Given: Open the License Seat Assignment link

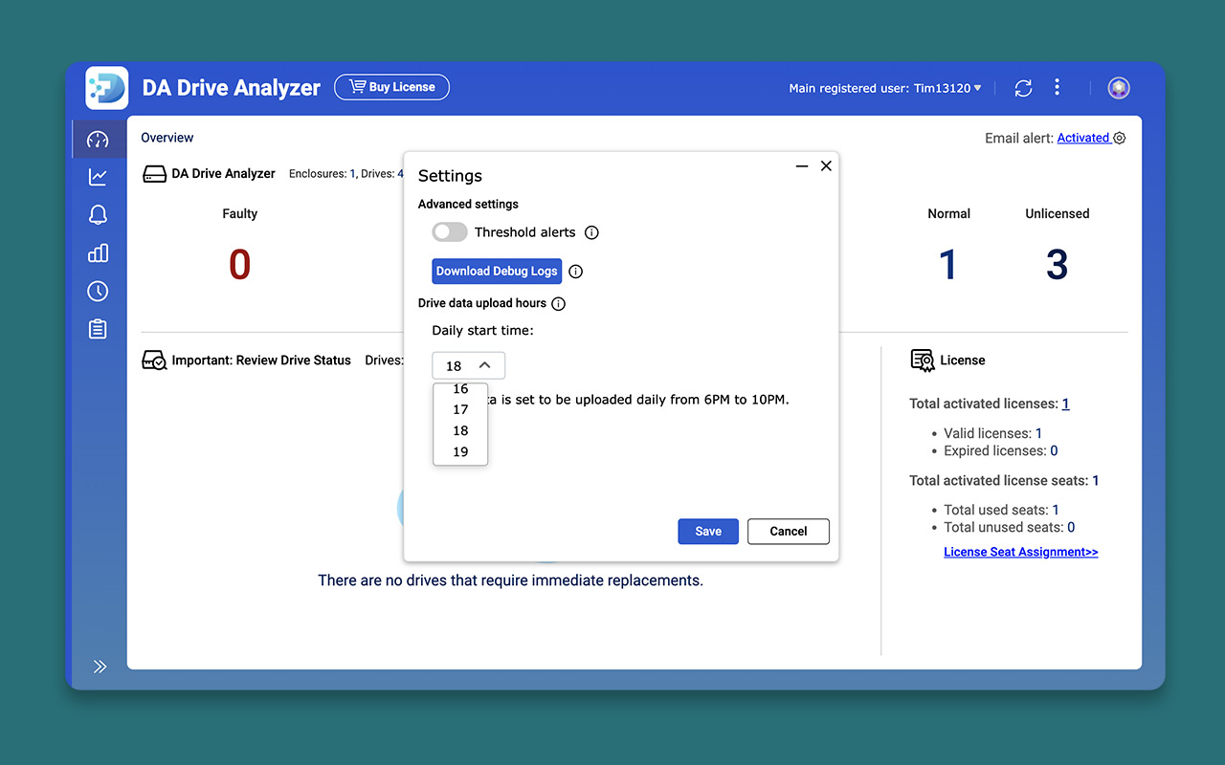Looking at the screenshot, I should [x=1020, y=552].
